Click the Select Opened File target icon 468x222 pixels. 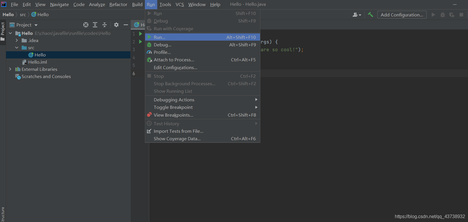(86, 25)
